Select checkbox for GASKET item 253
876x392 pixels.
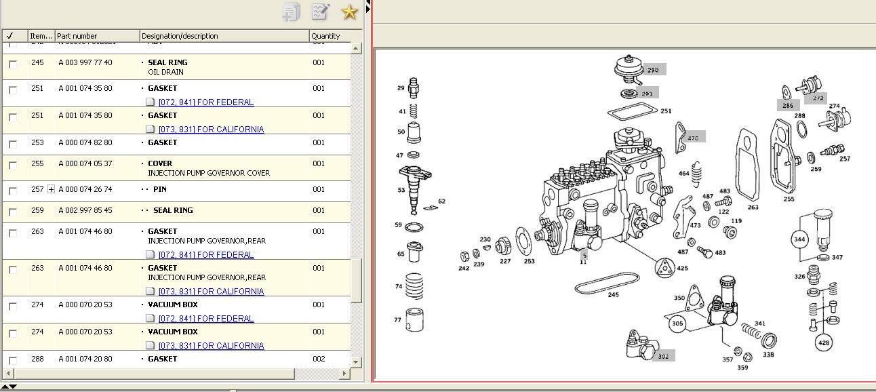(13, 144)
